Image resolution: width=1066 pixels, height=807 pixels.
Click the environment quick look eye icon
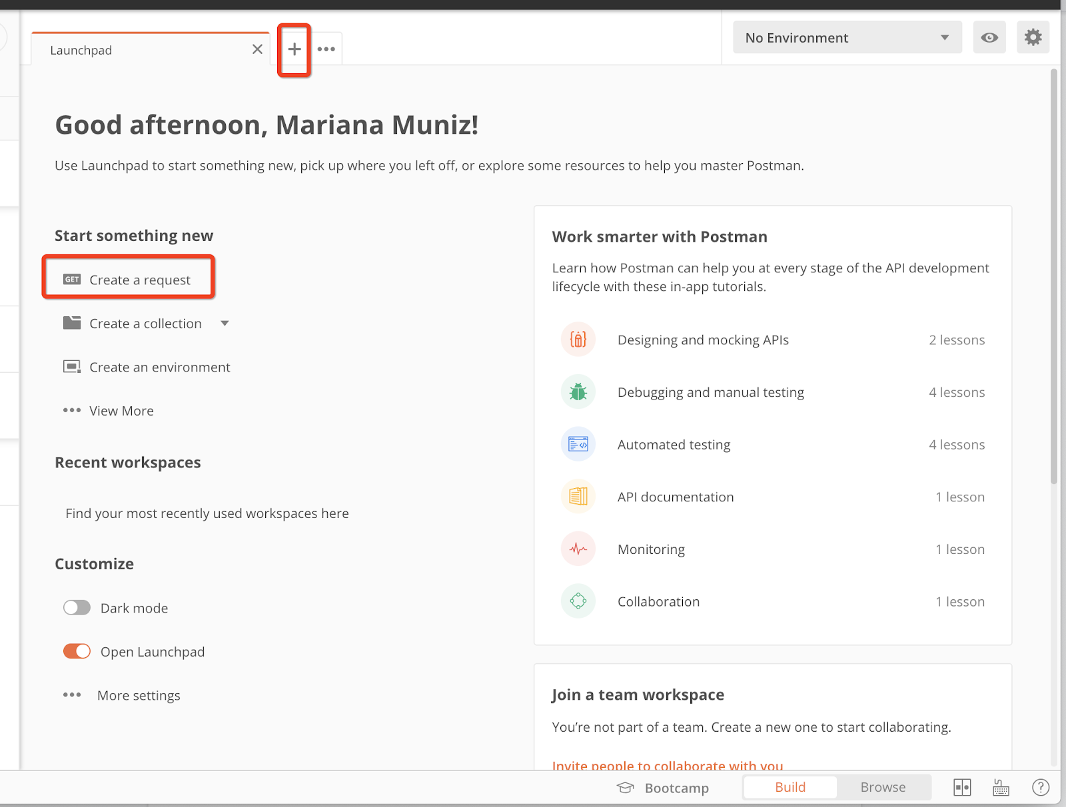[x=989, y=37]
